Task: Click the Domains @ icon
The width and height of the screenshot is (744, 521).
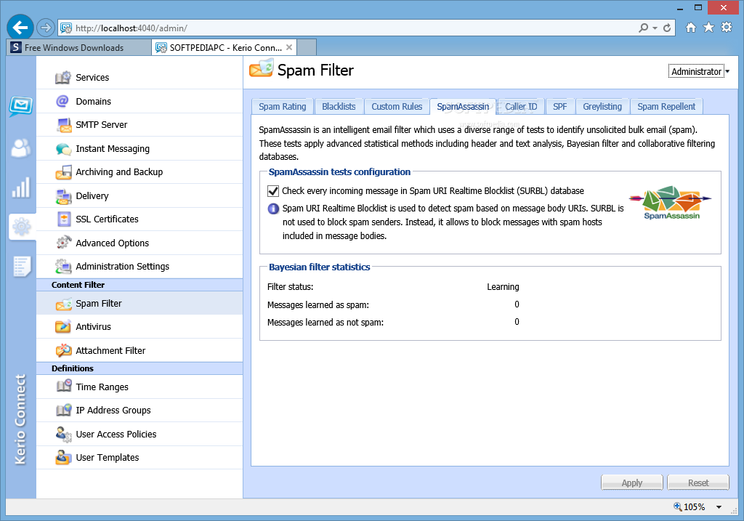Action: [x=62, y=101]
